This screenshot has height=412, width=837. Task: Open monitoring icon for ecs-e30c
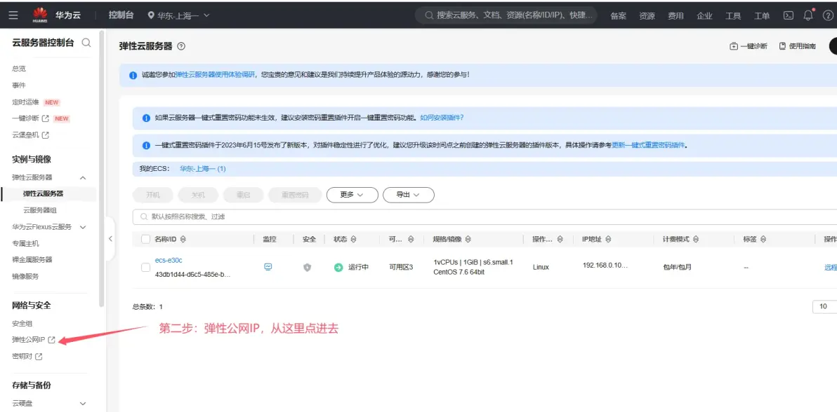coord(268,267)
